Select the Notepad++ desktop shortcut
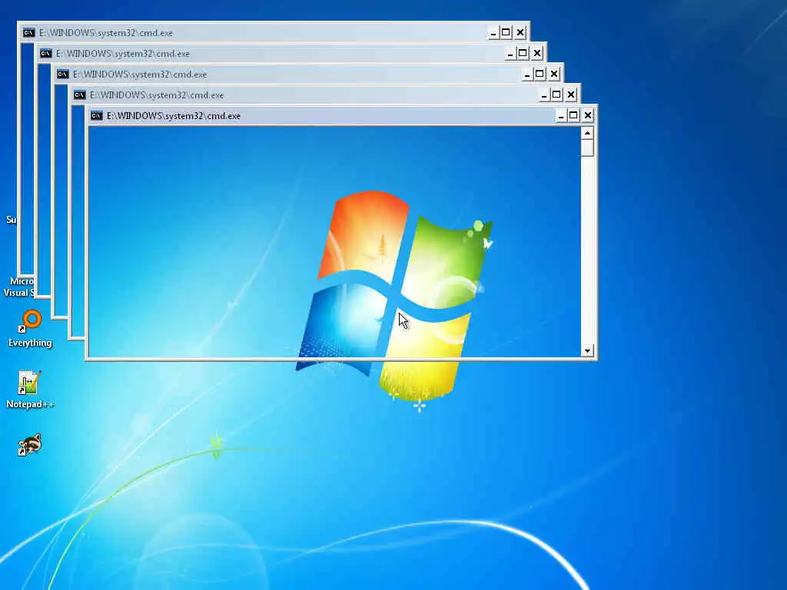This screenshot has height=590, width=787. click(30, 389)
